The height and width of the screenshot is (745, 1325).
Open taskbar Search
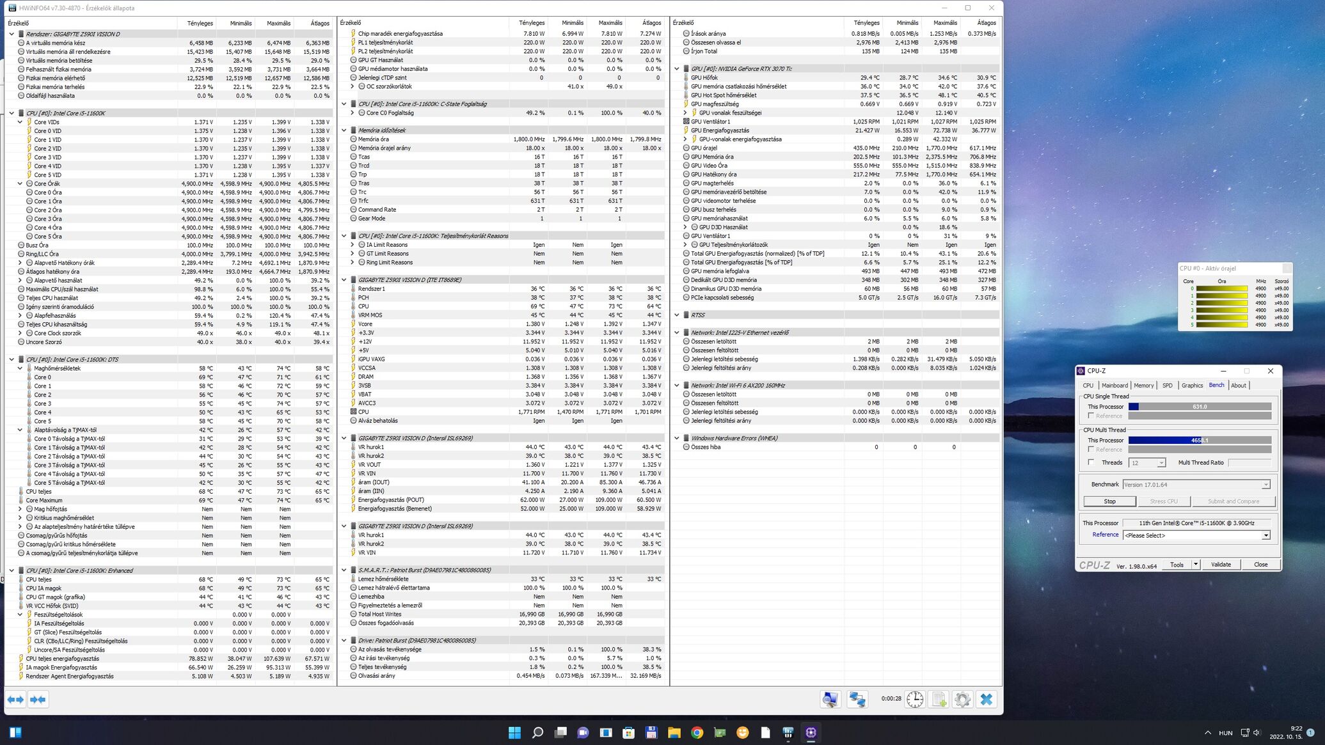pyautogui.click(x=537, y=733)
